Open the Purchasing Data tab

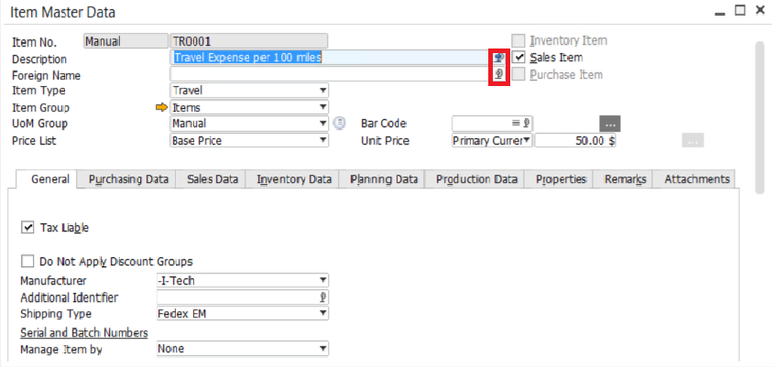pos(127,179)
